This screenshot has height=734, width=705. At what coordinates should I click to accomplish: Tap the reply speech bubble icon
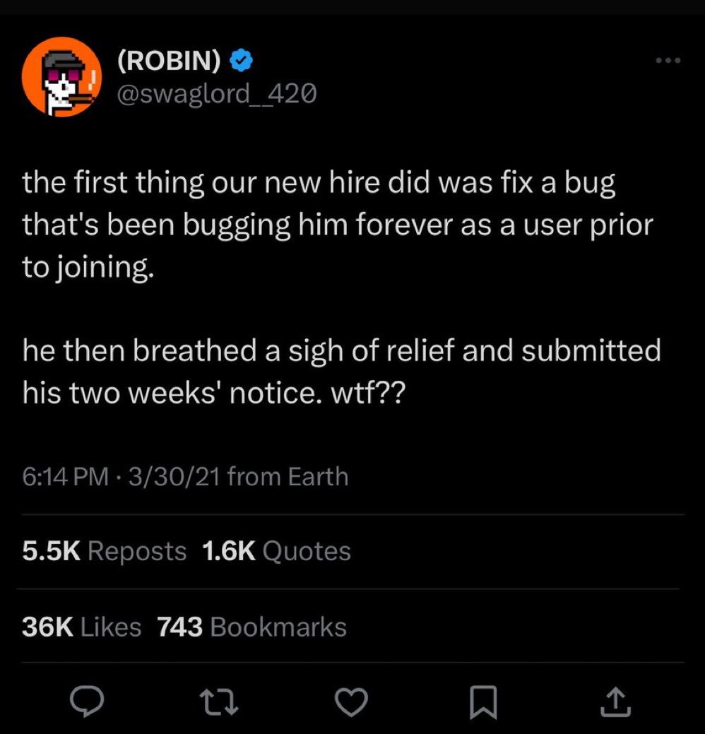point(88,702)
